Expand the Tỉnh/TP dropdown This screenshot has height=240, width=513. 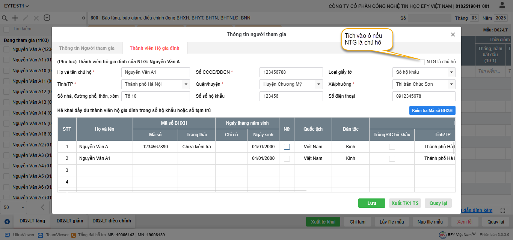pos(186,84)
